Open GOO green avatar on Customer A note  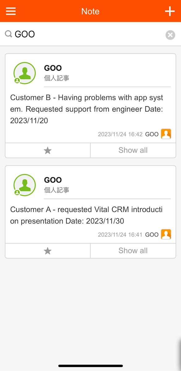click(24, 185)
